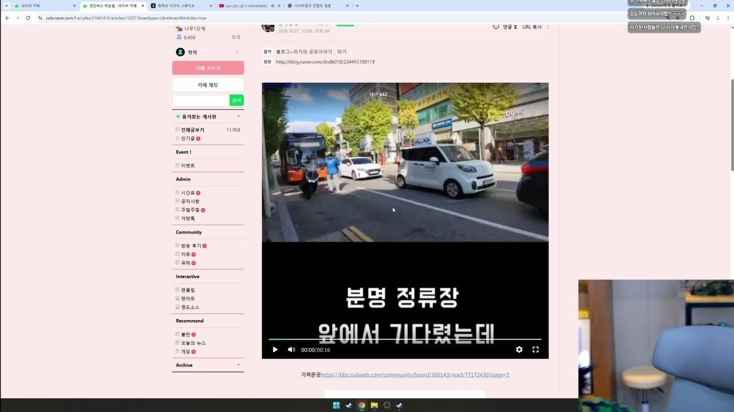This screenshot has height=412, width=734.
Task: Click the 카페 글쓰기 button
Action: tap(208, 68)
